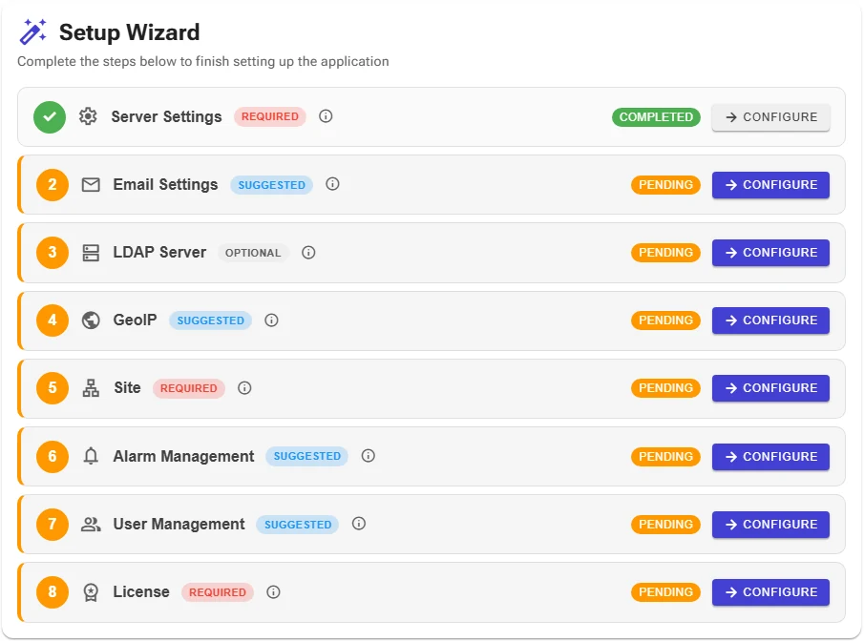Click the OPTIONAL tag on LDAP Server
This screenshot has height=641, width=864.
click(253, 253)
